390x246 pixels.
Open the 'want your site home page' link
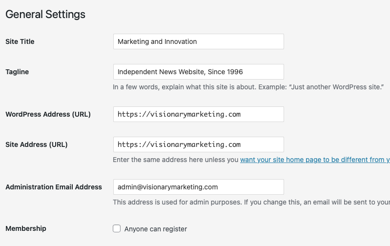[315, 160]
